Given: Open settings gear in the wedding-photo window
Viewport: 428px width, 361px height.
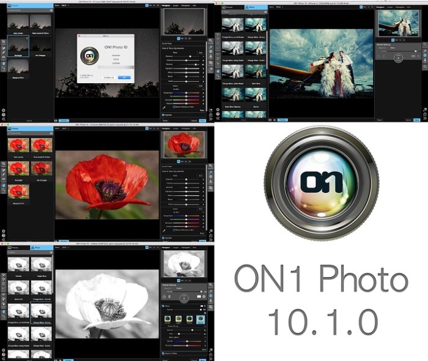Looking at the screenshot, I should click(x=218, y=110).
